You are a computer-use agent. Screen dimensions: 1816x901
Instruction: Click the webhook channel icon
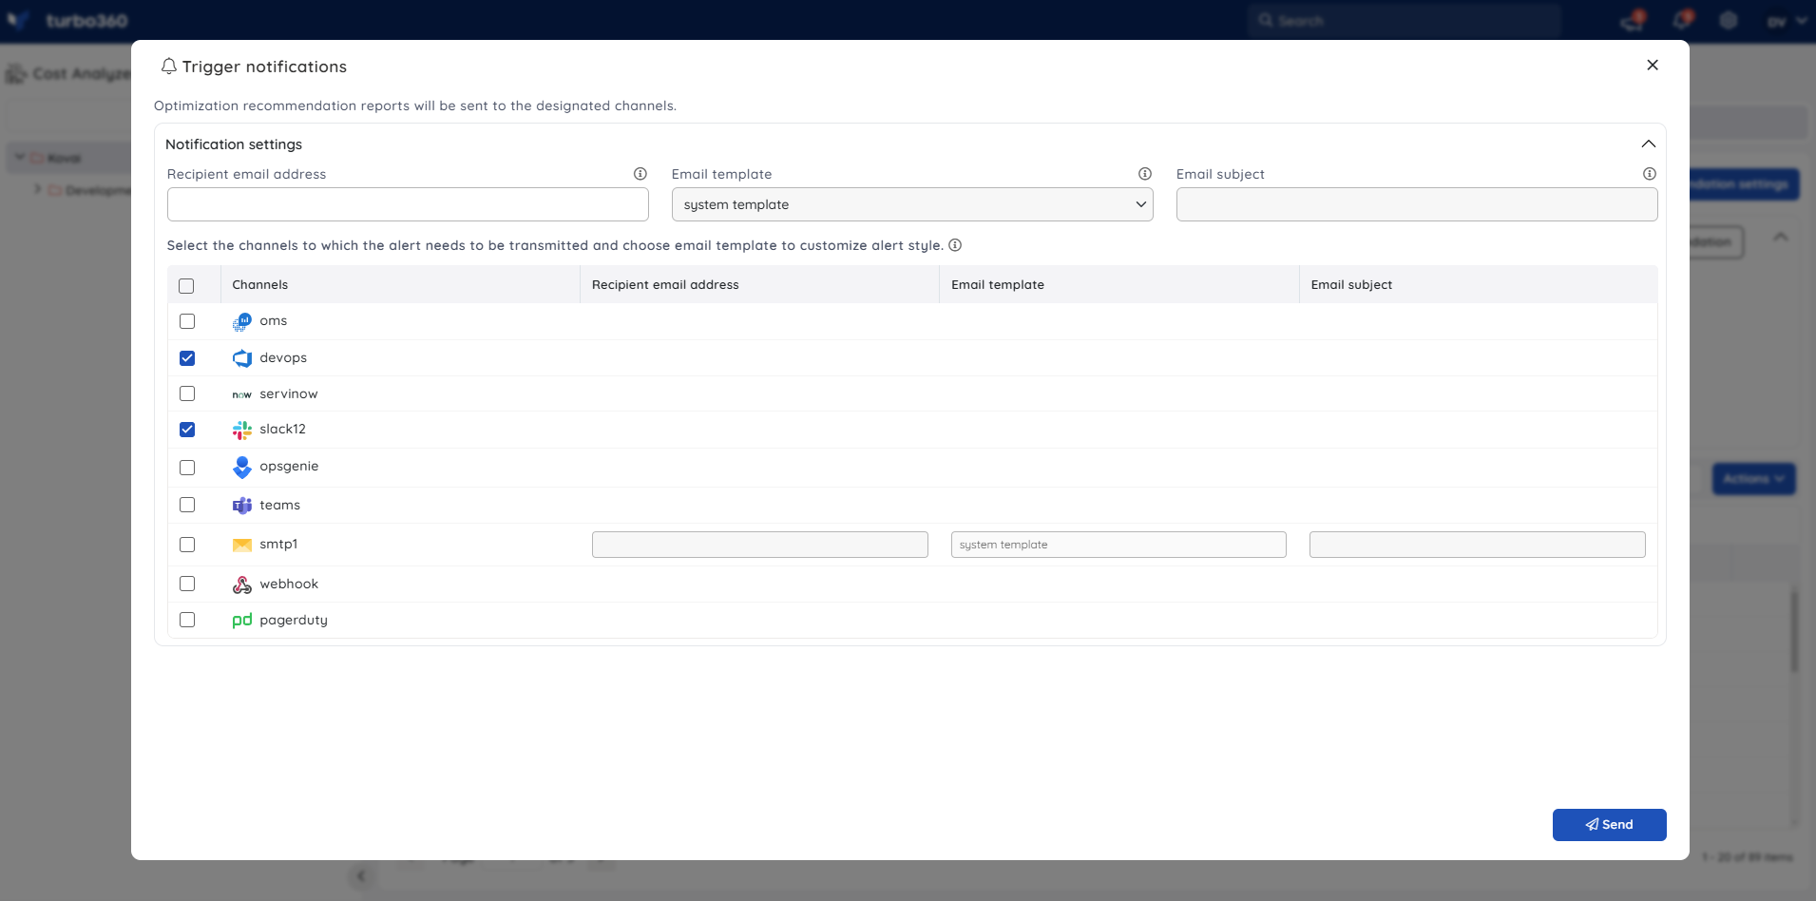(242, 585)
